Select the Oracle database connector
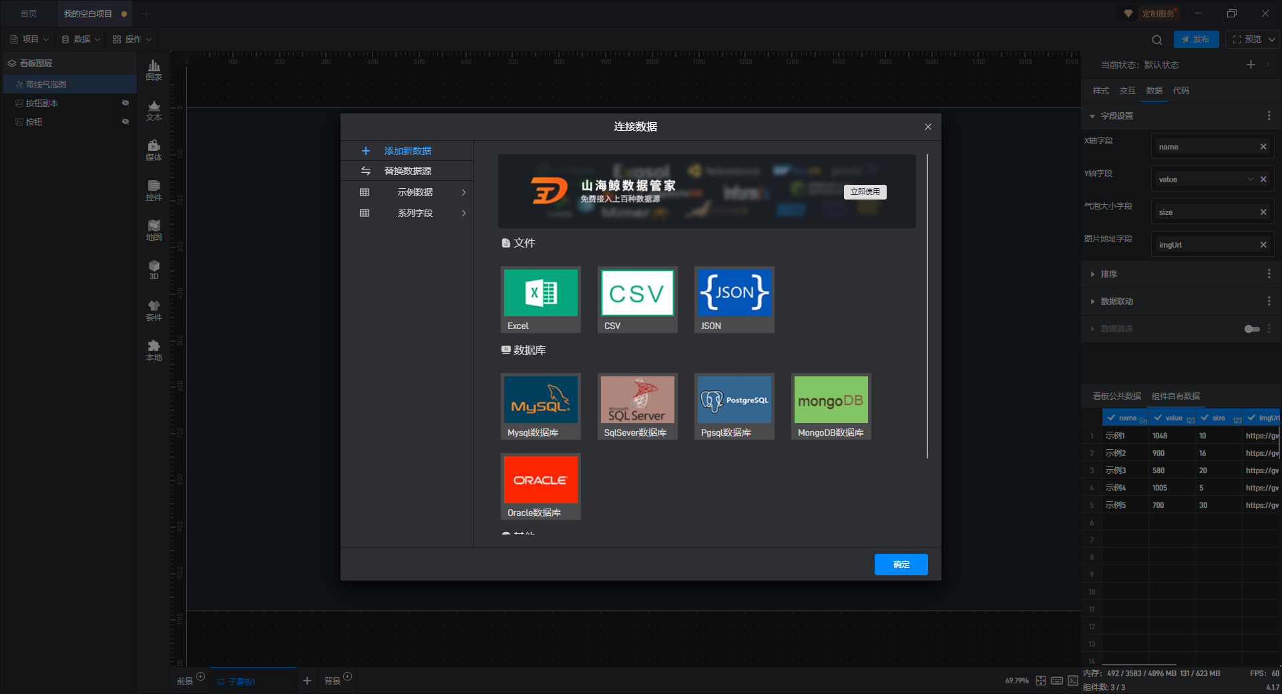Image resolution: width=1282 pixels, height=694 pixels. coord(540,486)
